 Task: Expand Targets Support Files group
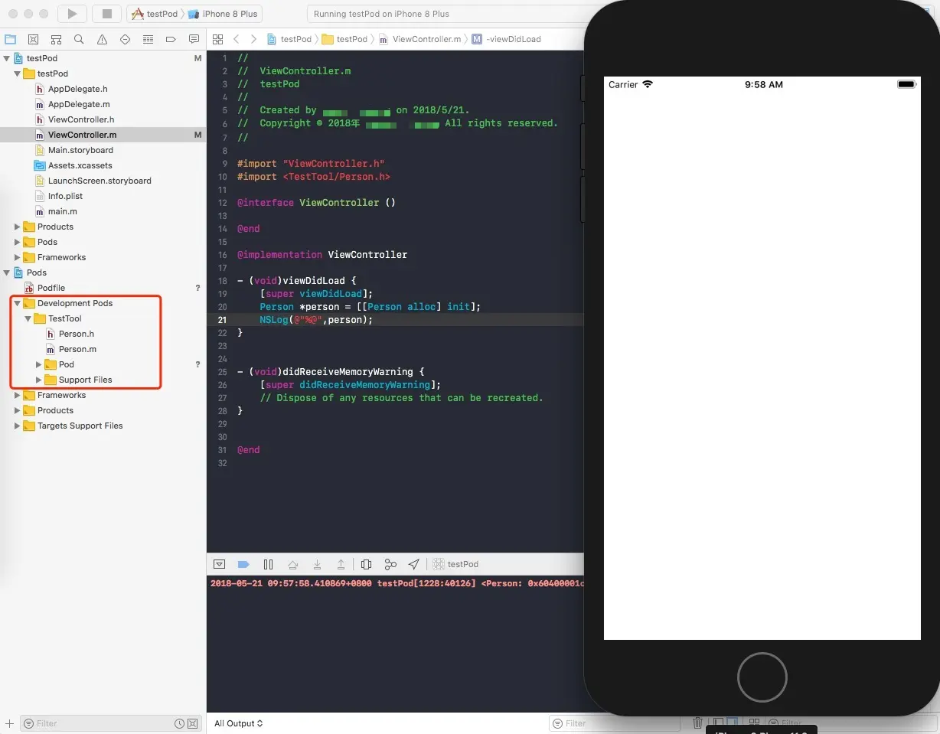(18, 426)
